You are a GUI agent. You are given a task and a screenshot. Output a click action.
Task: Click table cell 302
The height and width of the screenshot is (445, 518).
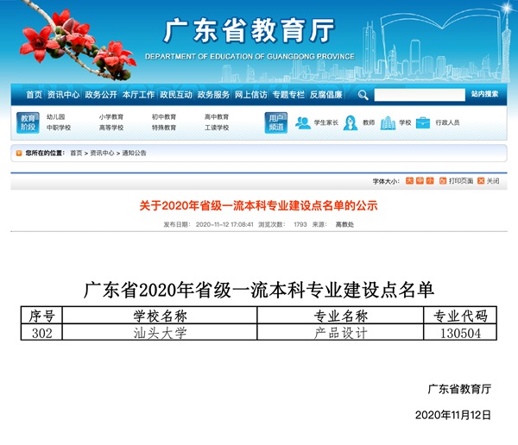pos(42,333)
